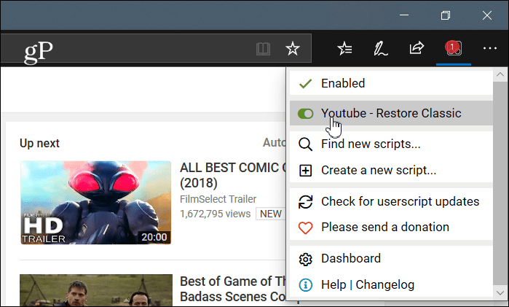Open Help | Changelog entry
The image size is (509, 307).
[391, 284]
